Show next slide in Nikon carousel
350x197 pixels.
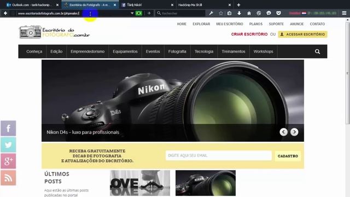tap(294, 132)
